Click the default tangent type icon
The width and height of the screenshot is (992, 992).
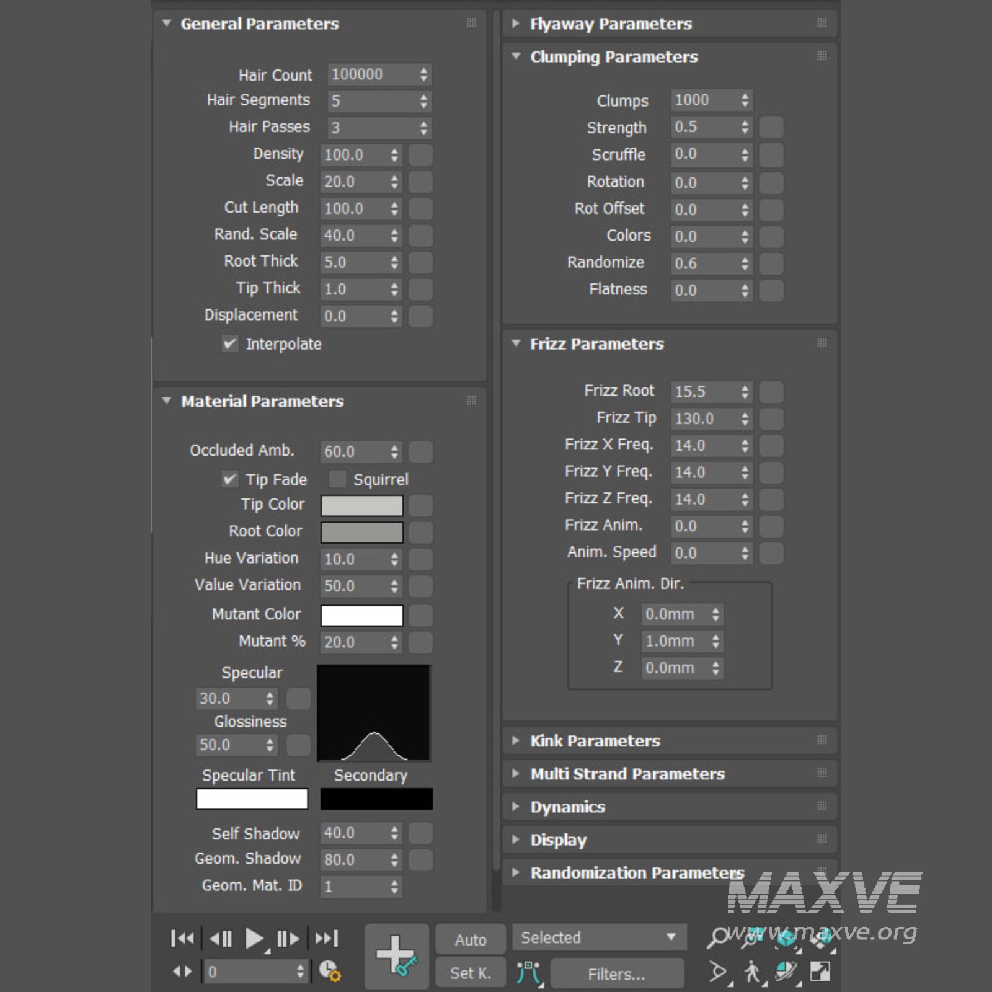pos(528,973)
